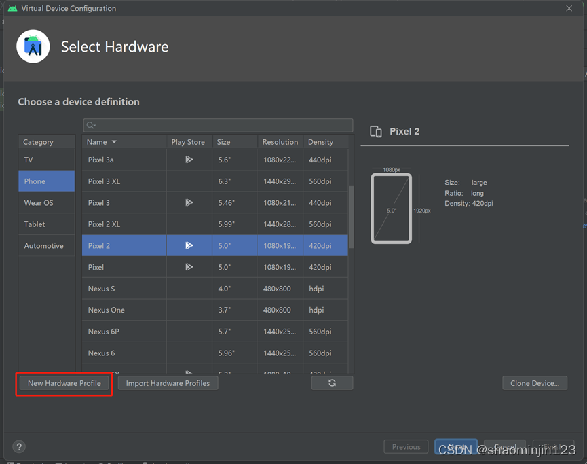The height and width of the screenshot is (464, 587).
Task: Click the device list vertical scrollbar
Action: coord(351,217)
